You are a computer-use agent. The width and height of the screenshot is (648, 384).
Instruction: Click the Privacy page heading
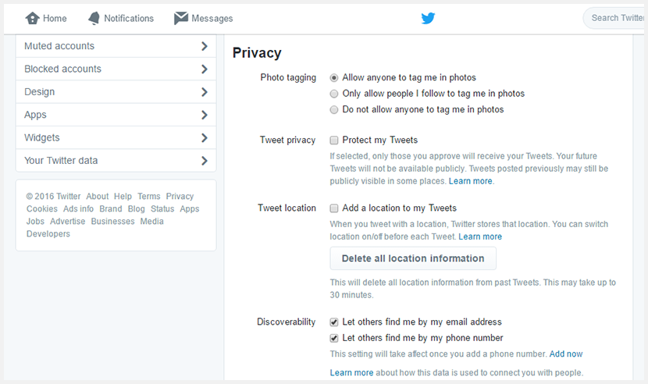tap(257, 53)
